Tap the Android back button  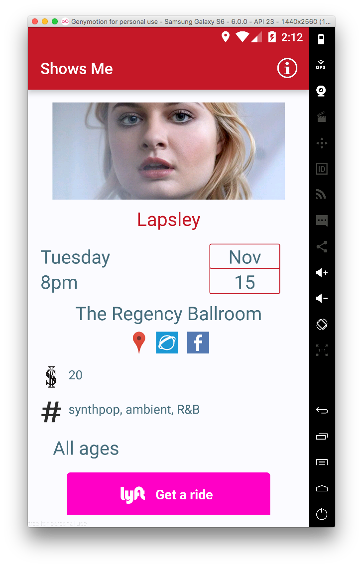tap(321, 410)
